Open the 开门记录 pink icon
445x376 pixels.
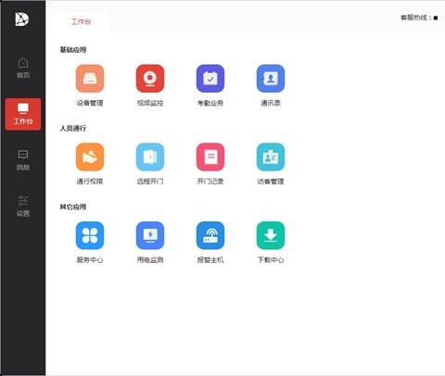[210, 157]
